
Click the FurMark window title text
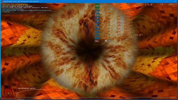(x=21, y=1)
